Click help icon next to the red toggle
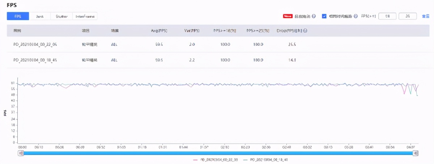434x164 pixels. pos(314,16)
